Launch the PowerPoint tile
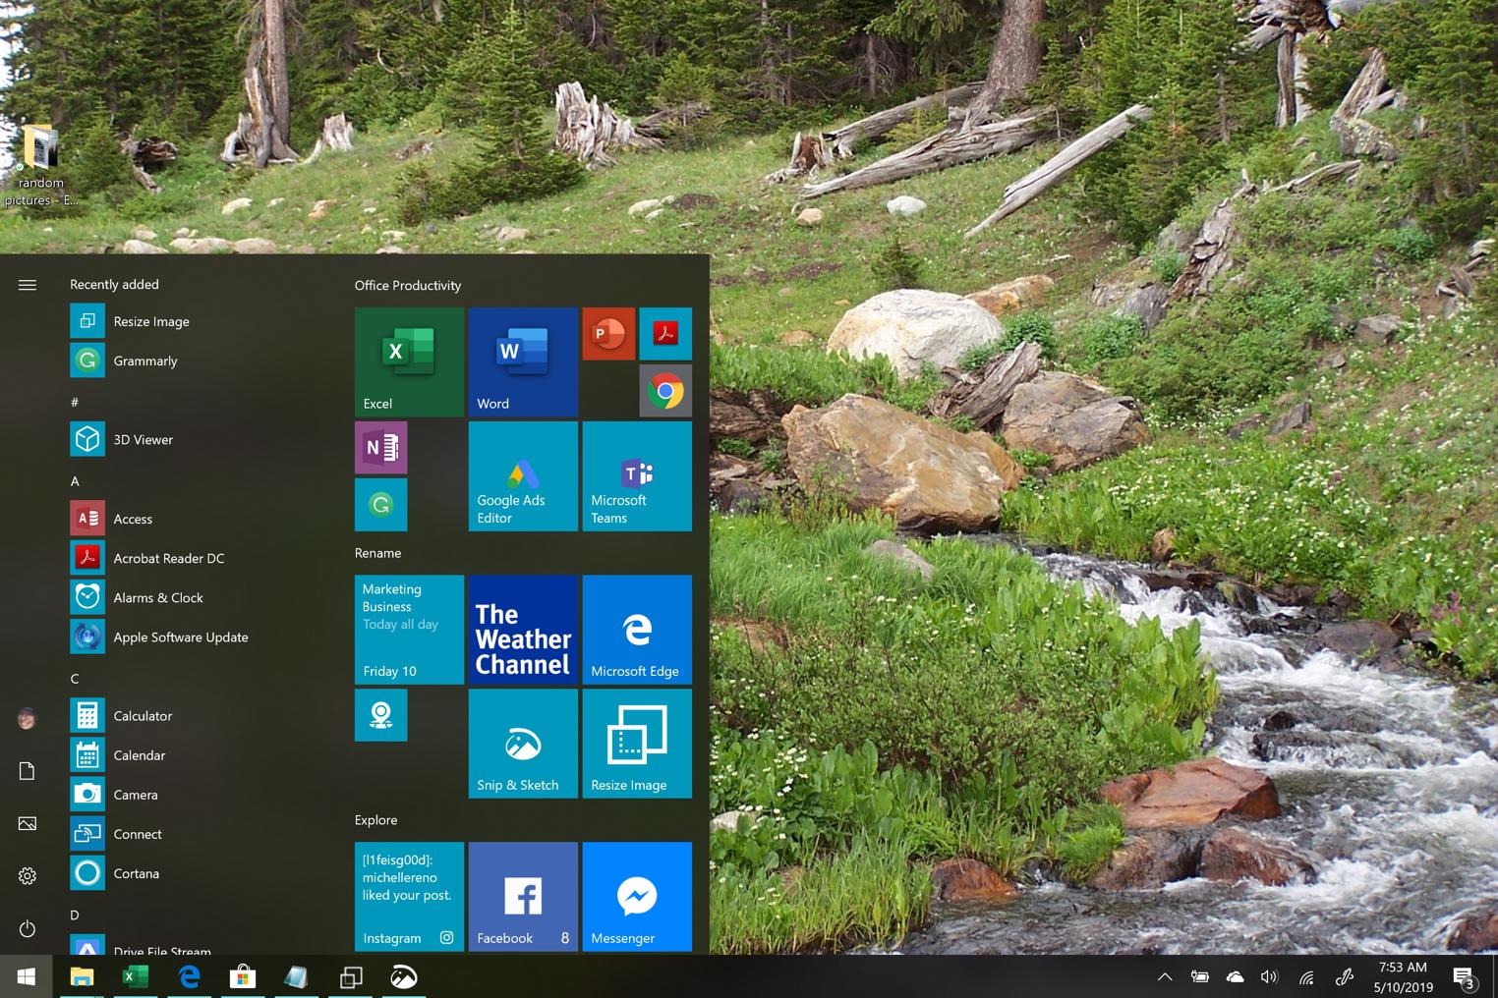The width and height of the screenshot is (1498, 998). (608, 334)
